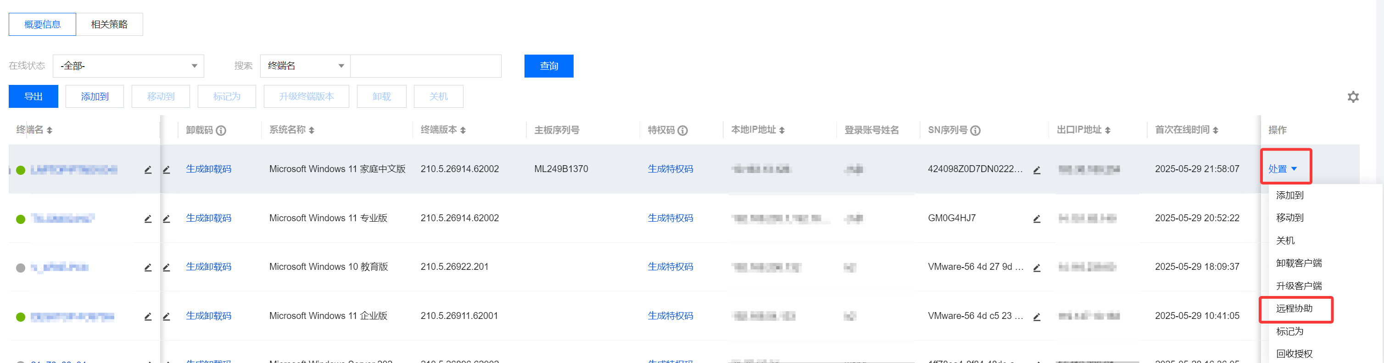1384x363 pixels.
Task: Click the 查询 button
Action: click(x=548, y=66)
